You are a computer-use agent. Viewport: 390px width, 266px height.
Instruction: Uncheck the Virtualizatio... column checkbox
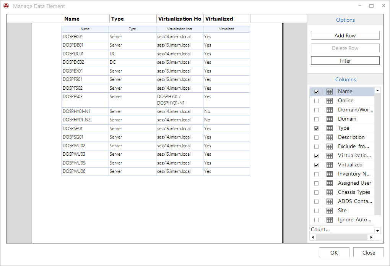tap(316, 156)
